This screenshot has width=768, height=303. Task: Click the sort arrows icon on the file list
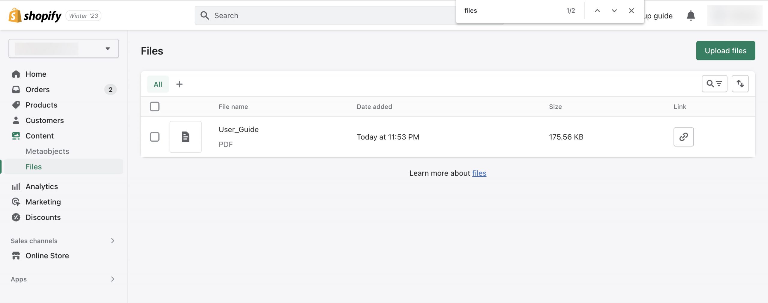[x=740, y=84]
